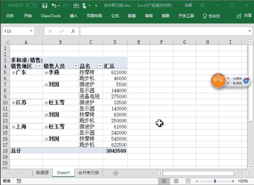The image size is (254, 185).
Task: Select row 18 header
Action: click(x=5, y=151)
